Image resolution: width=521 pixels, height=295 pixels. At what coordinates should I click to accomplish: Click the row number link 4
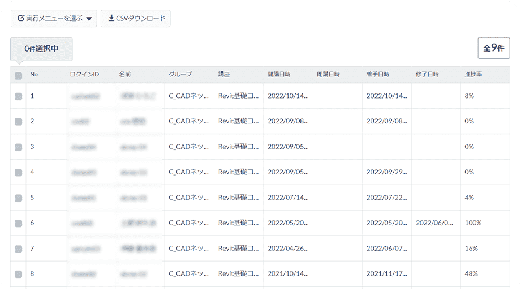[32, 172]
